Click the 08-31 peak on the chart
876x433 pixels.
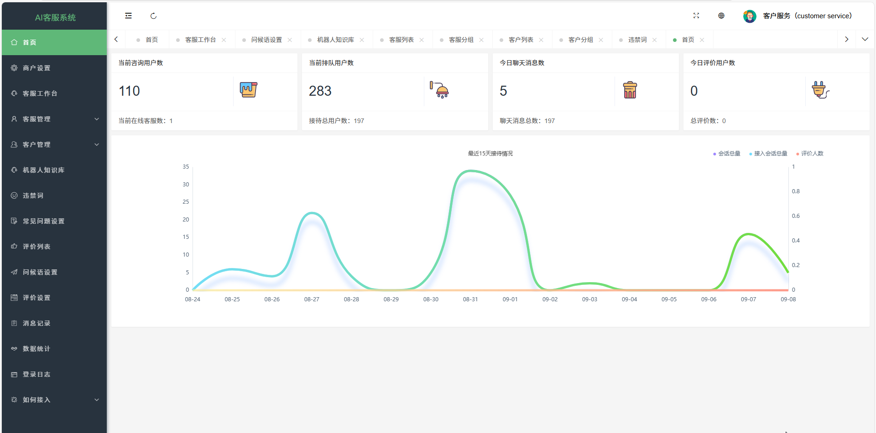[470, 171]
